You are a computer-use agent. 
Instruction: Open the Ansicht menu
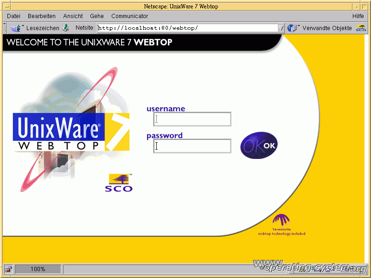pos(73,16)
